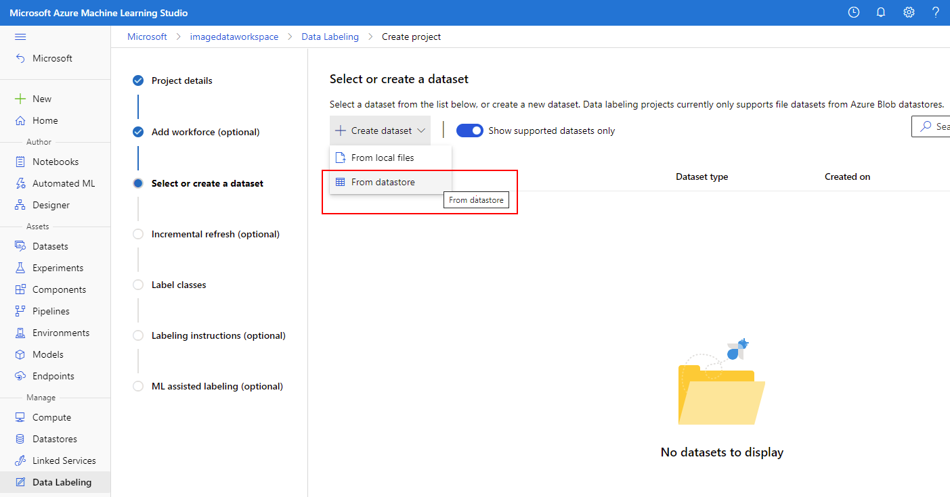Click the Home house icon
The height and width of the screenshot is (497, 950).
pyautogui.click(x=20, y=120)
